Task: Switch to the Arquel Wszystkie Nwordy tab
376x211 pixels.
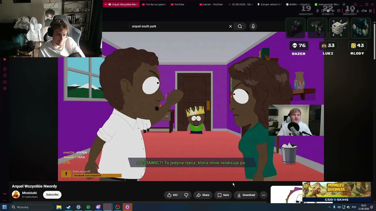Action: (121, 4)
